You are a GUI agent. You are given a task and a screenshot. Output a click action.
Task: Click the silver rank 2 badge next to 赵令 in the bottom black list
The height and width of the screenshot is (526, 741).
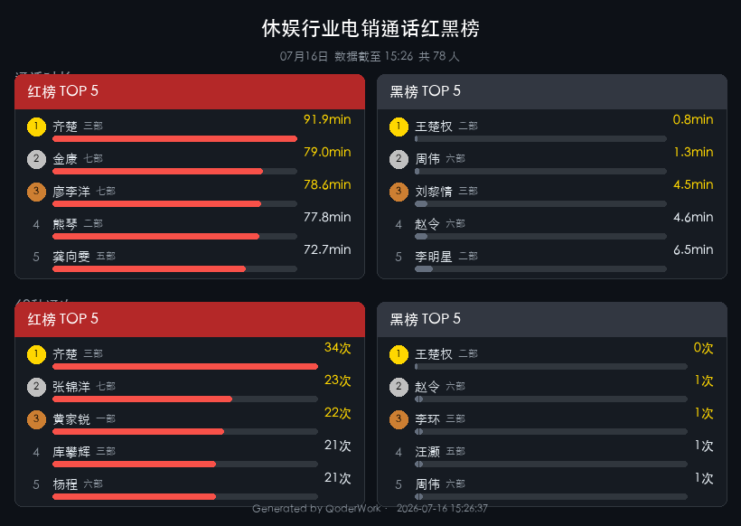(x=399, y=387)
